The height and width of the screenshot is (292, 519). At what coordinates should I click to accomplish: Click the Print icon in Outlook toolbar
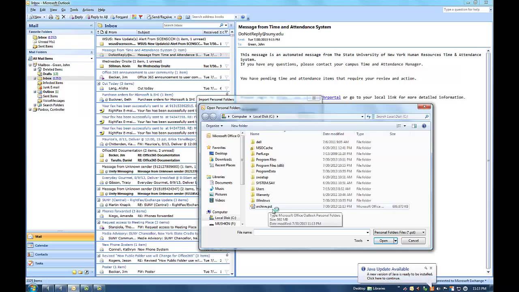point(51,17)
